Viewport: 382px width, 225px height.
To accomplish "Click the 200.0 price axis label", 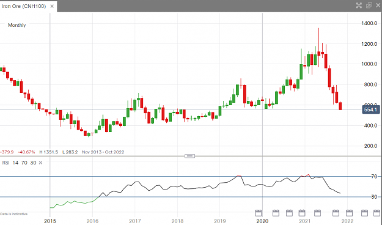I will coord(370,146).
